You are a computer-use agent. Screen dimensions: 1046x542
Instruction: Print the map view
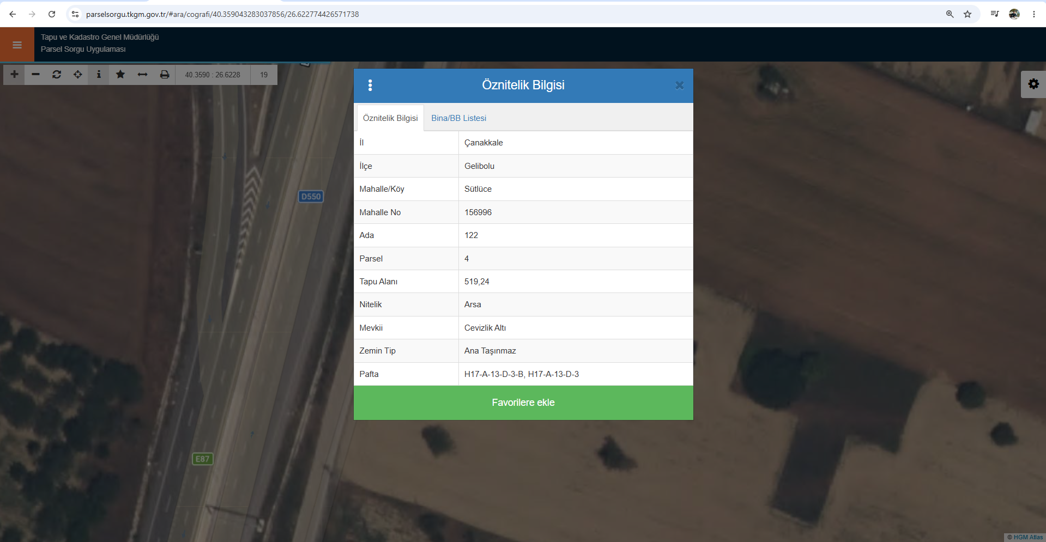point(164,75)
